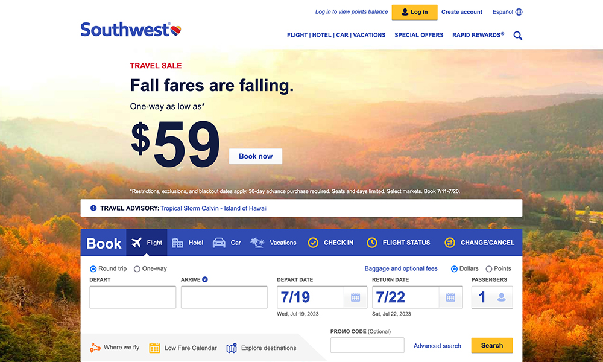603x362 pixels.
Task: Click the Depart airport input field
Action: pyautogui.click(x=133, y=297)
